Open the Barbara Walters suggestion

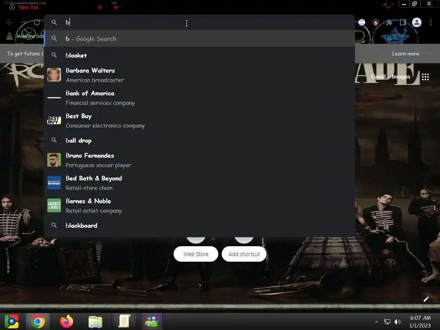(x=199, y=75)
